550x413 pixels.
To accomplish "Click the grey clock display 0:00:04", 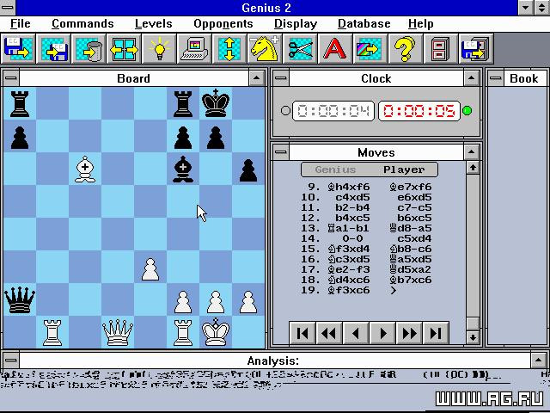I will point(333,111).
